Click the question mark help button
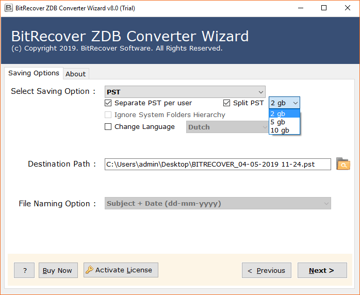Image resolution: width=360 pixels, height=295 pixels. pyautogui.click(x=24, y=270)
